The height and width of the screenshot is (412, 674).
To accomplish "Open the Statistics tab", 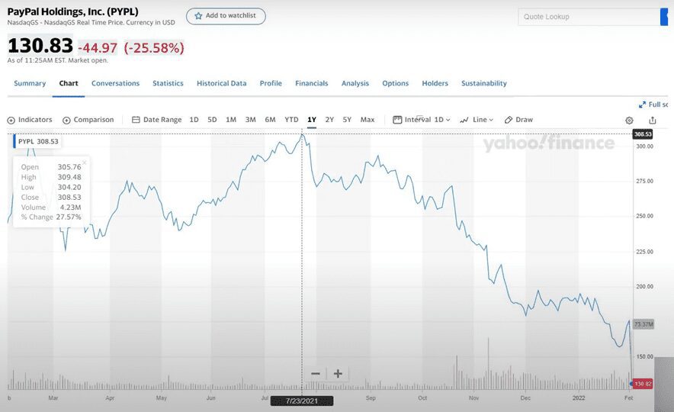I will pyautogui.click(x=168, y=83).
